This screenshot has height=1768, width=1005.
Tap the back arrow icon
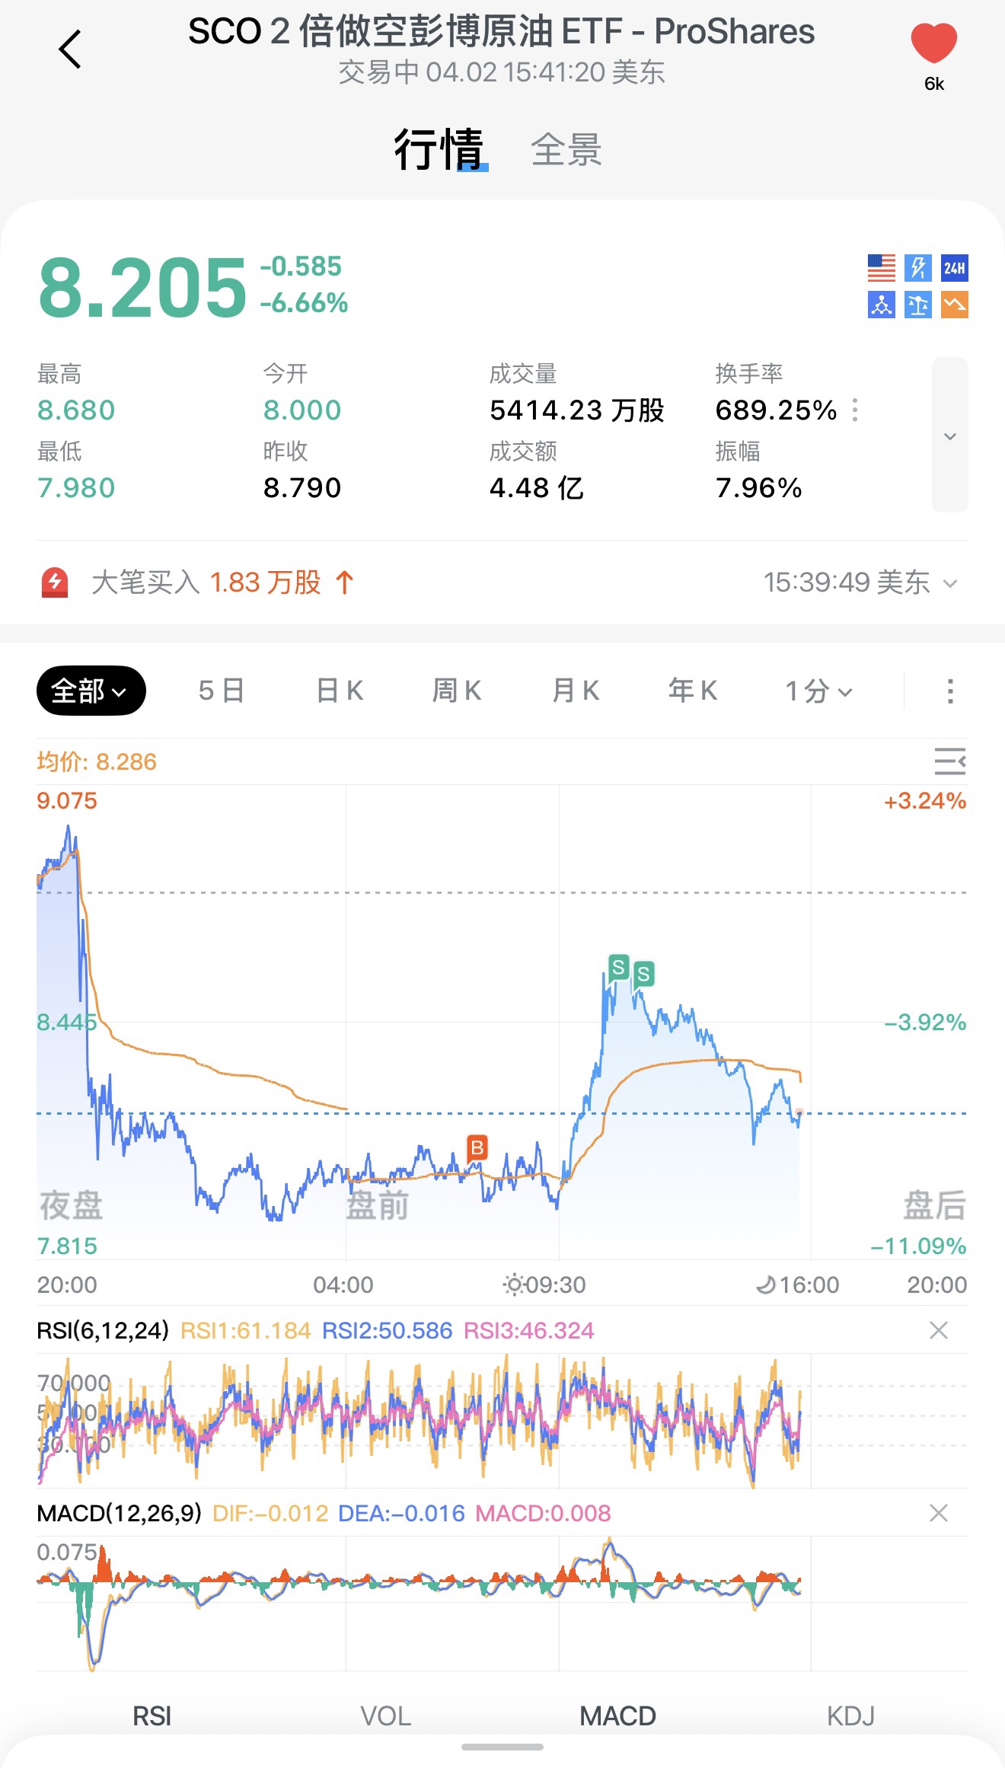[x=70, y=50]
